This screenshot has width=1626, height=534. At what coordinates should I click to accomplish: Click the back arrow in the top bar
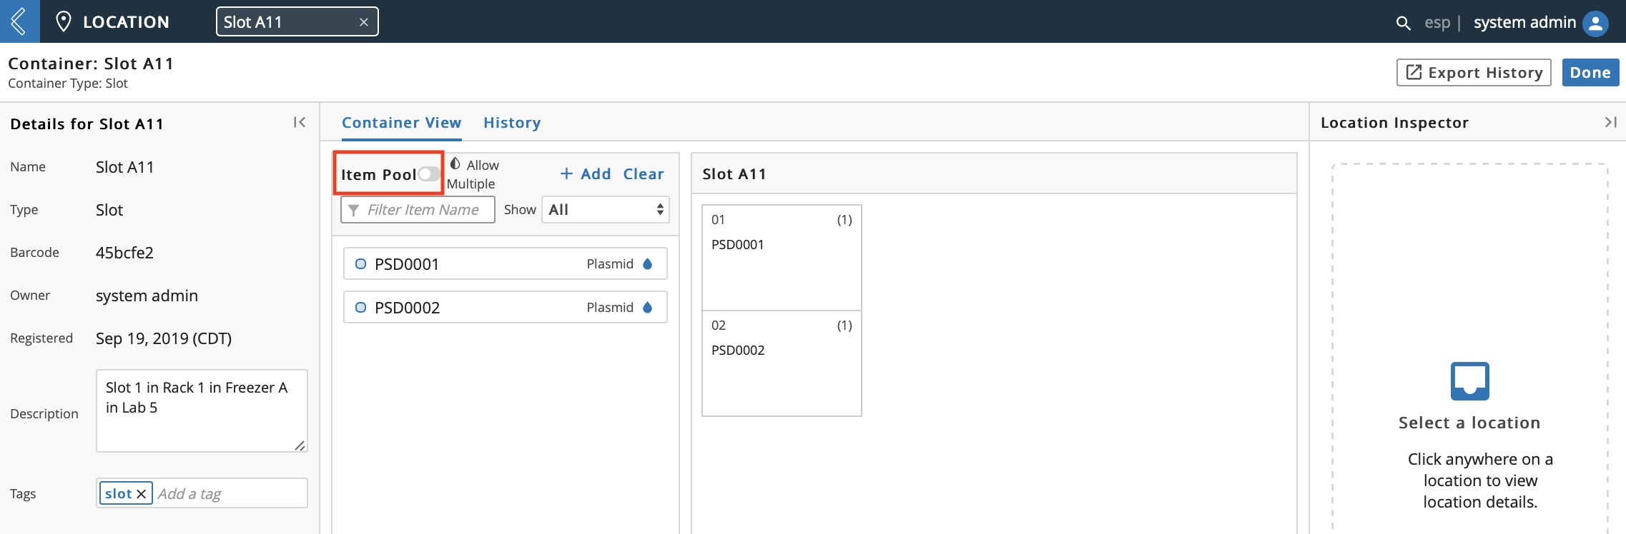(x=19, y=21)
